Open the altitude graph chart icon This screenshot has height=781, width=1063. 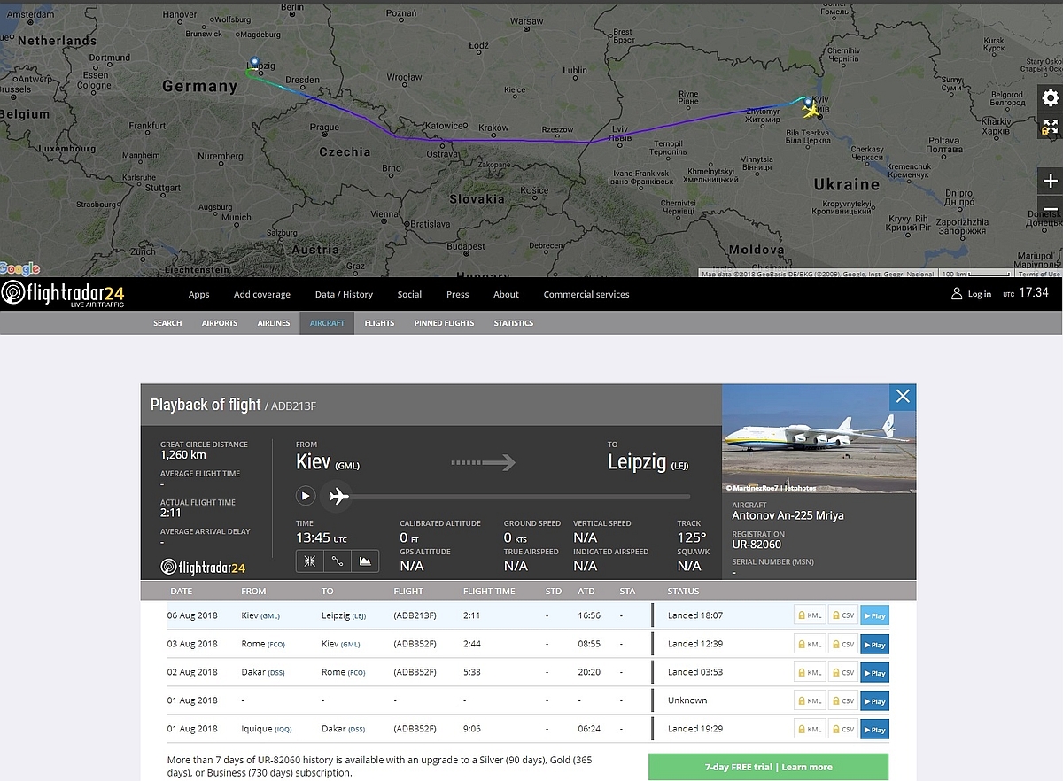tap(365, 561)
